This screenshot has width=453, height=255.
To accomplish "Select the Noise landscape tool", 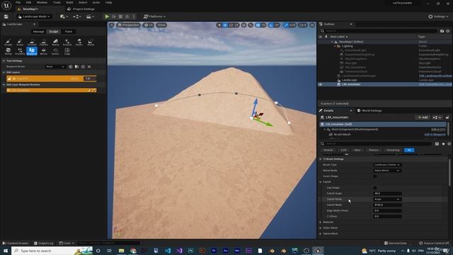I will click(x=91, y=42).
